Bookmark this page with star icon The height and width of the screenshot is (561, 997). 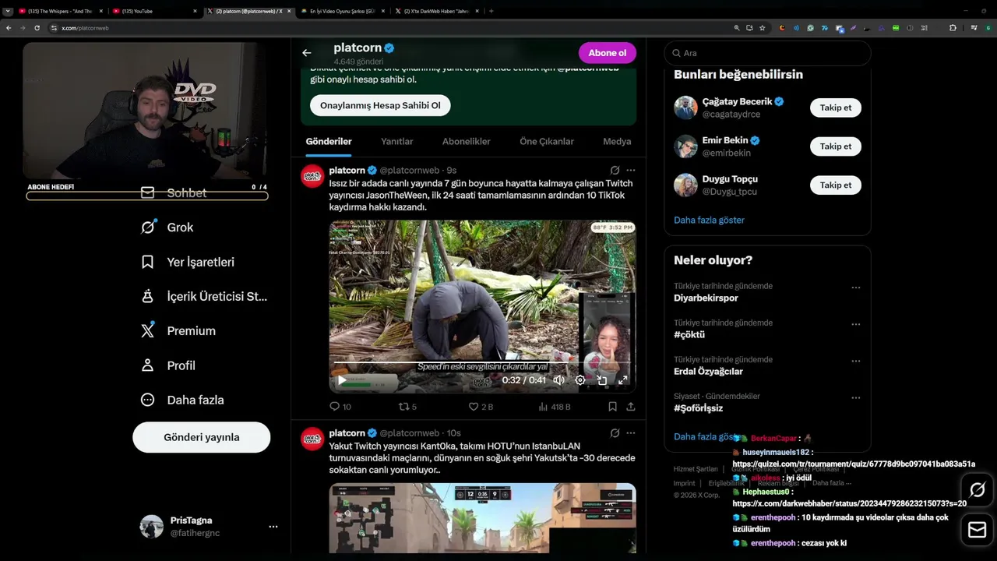(762, 28)
